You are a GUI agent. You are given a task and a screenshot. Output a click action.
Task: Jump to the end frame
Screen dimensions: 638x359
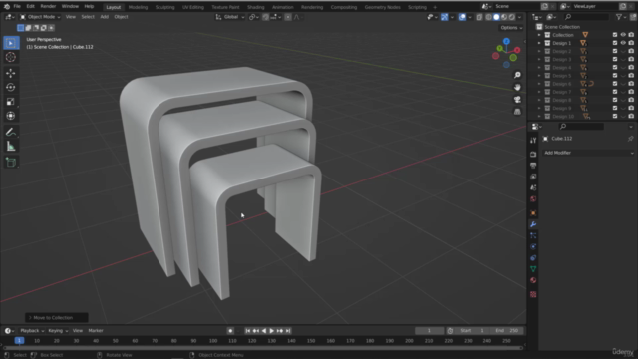288,331
